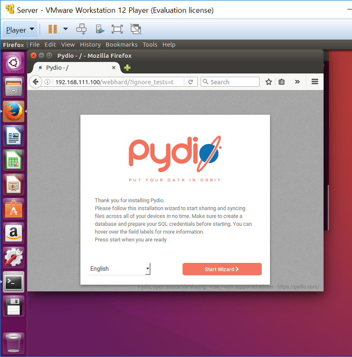Image resolution: width=352 pixels, height=357 pixels.
Task: Toggle Unity mode icon in VMware toolbar
Action: pyautogui.click(x=136, y=29)
